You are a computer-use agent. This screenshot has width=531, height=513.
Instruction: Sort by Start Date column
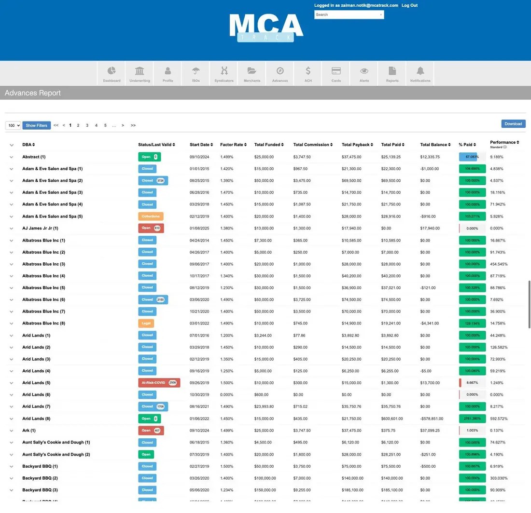pyautogui.click(x=201, y=145)
